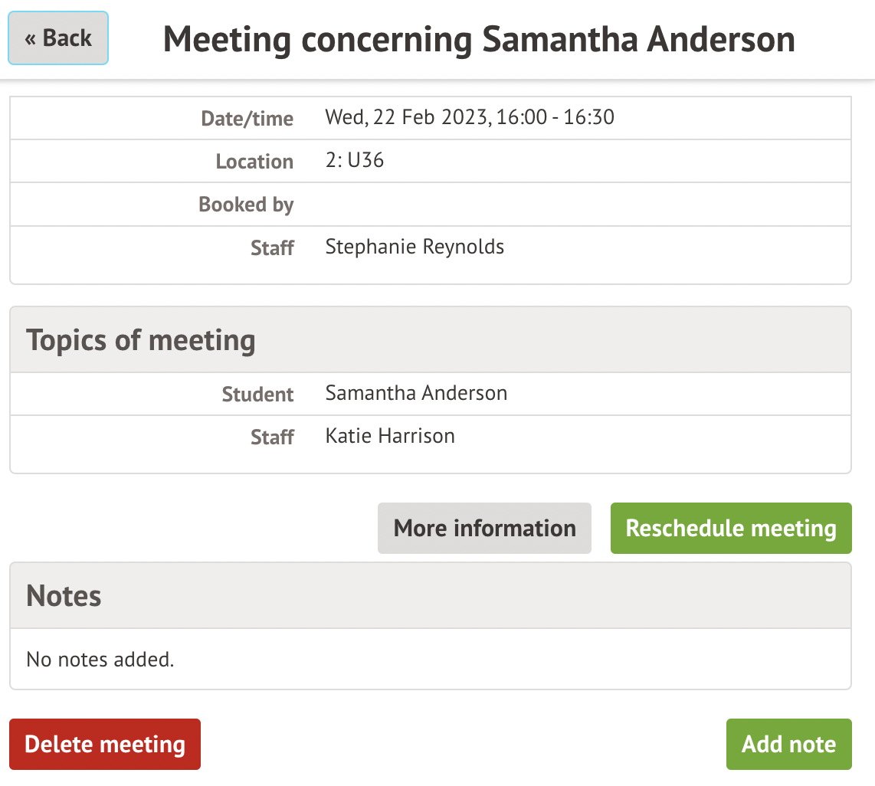Click the Location field label
This screenshot has width=875, height=786.
point(254,162)
